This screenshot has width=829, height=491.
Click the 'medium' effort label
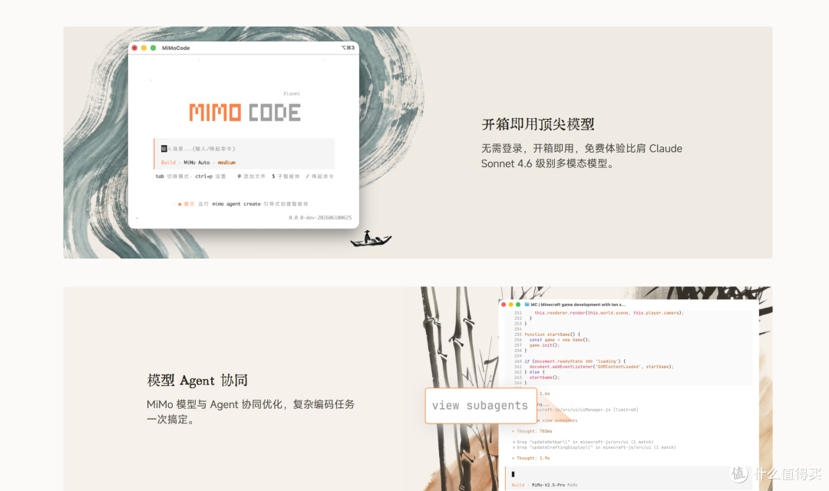coord(226,163)
